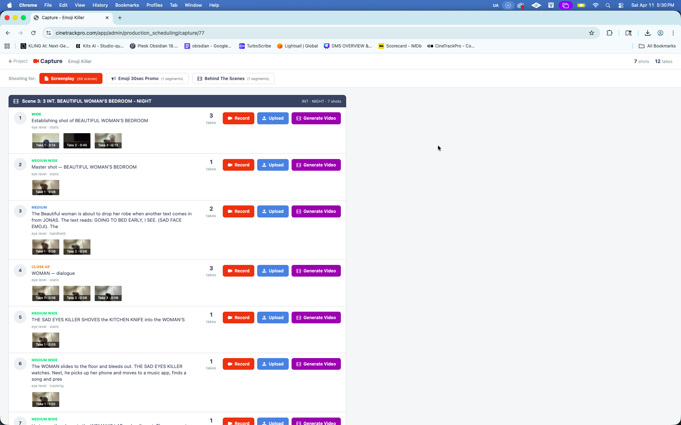The height and width of the screenshot is (425, 681).
Task: Click Record button for shot 1
Action: tap(238, 118)
